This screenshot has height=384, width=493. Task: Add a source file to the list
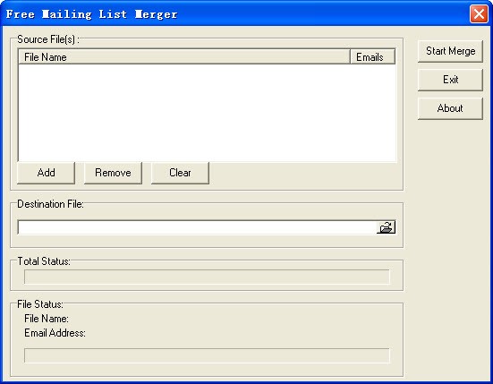pyautogui.click(x=46, y=173)
